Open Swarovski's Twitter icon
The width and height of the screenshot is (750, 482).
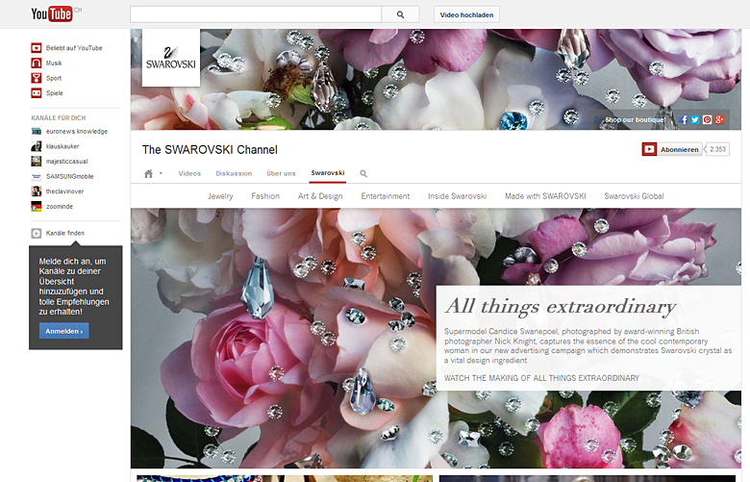pos(695,119)
